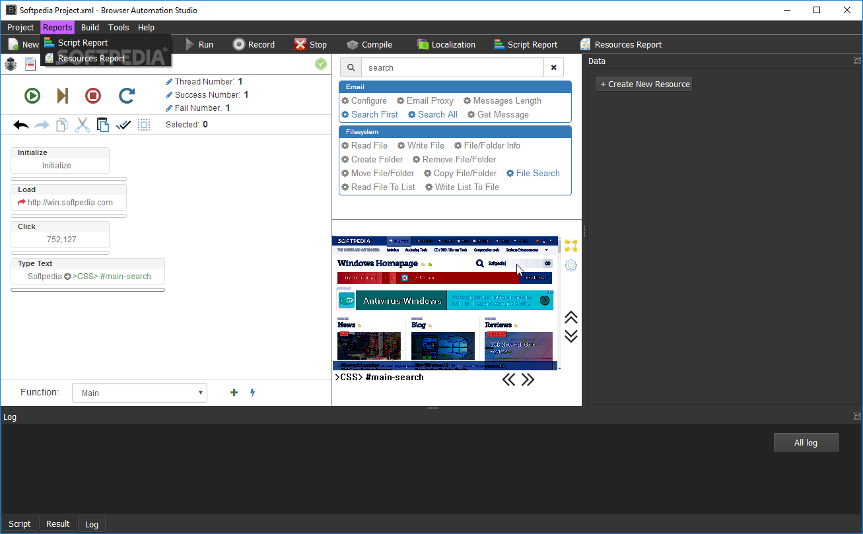This screenshot has width=863, height=534.
Task: Select the Load action block
Action: click(x=68, y=197)
